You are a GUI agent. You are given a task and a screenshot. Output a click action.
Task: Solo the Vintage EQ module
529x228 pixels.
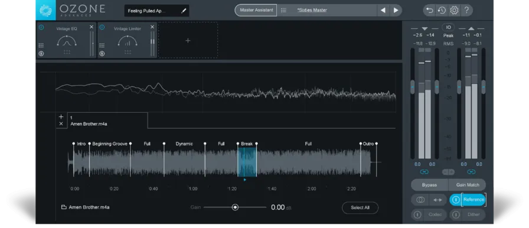click(41, 53)
